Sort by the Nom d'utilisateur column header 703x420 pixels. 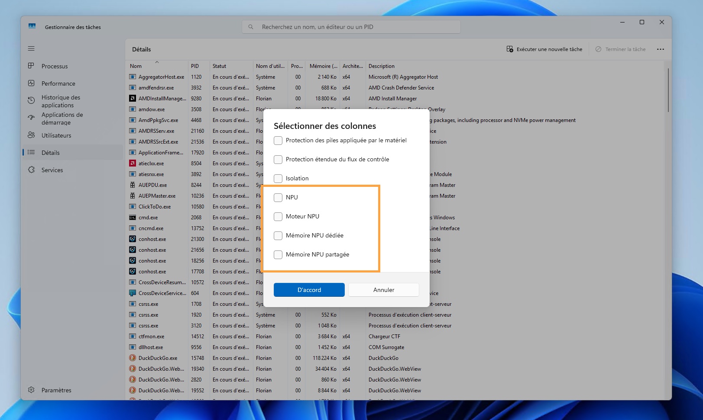pyautogui.click(x=270, y=66)
